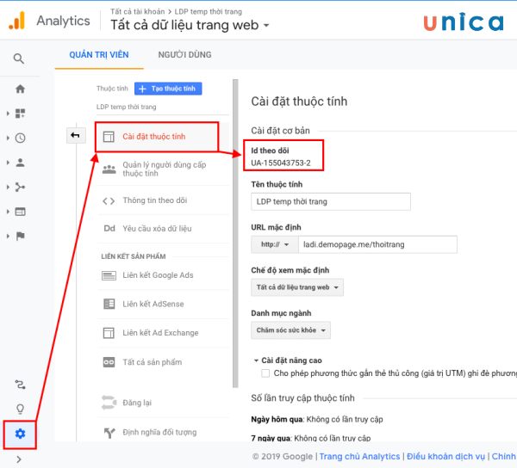This screenshot has width=517, height=468.
Task: Open the Audience person icon
Action: (20, 162)
